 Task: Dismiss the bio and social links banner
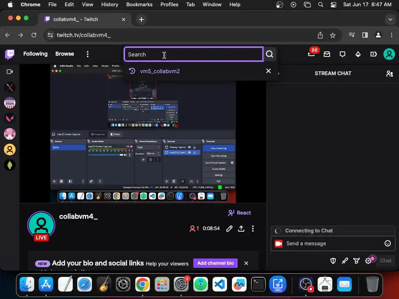tap(246, 263)
